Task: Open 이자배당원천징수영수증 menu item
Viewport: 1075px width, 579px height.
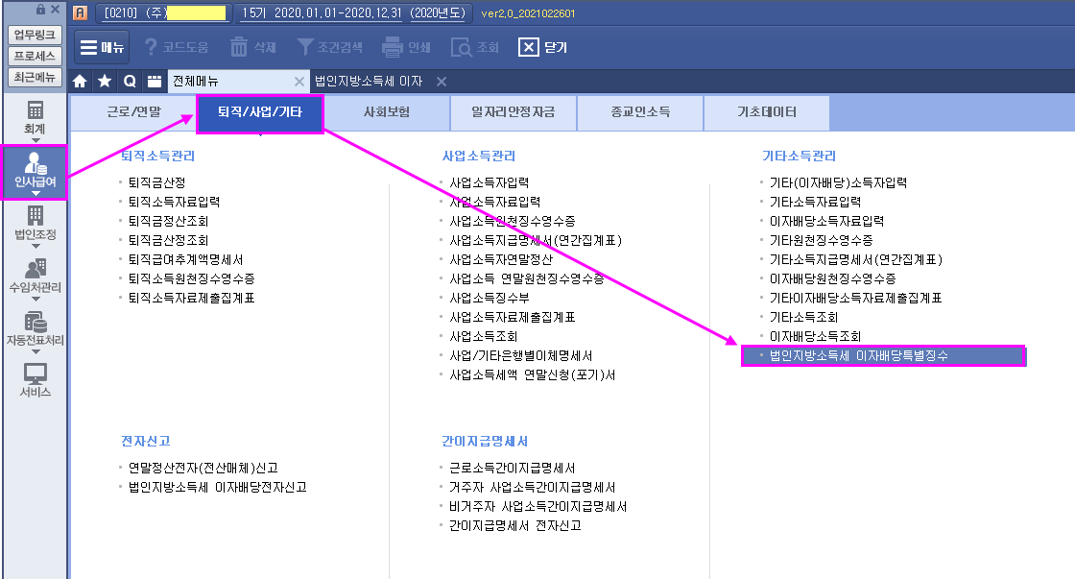Action: coord(832,279)
